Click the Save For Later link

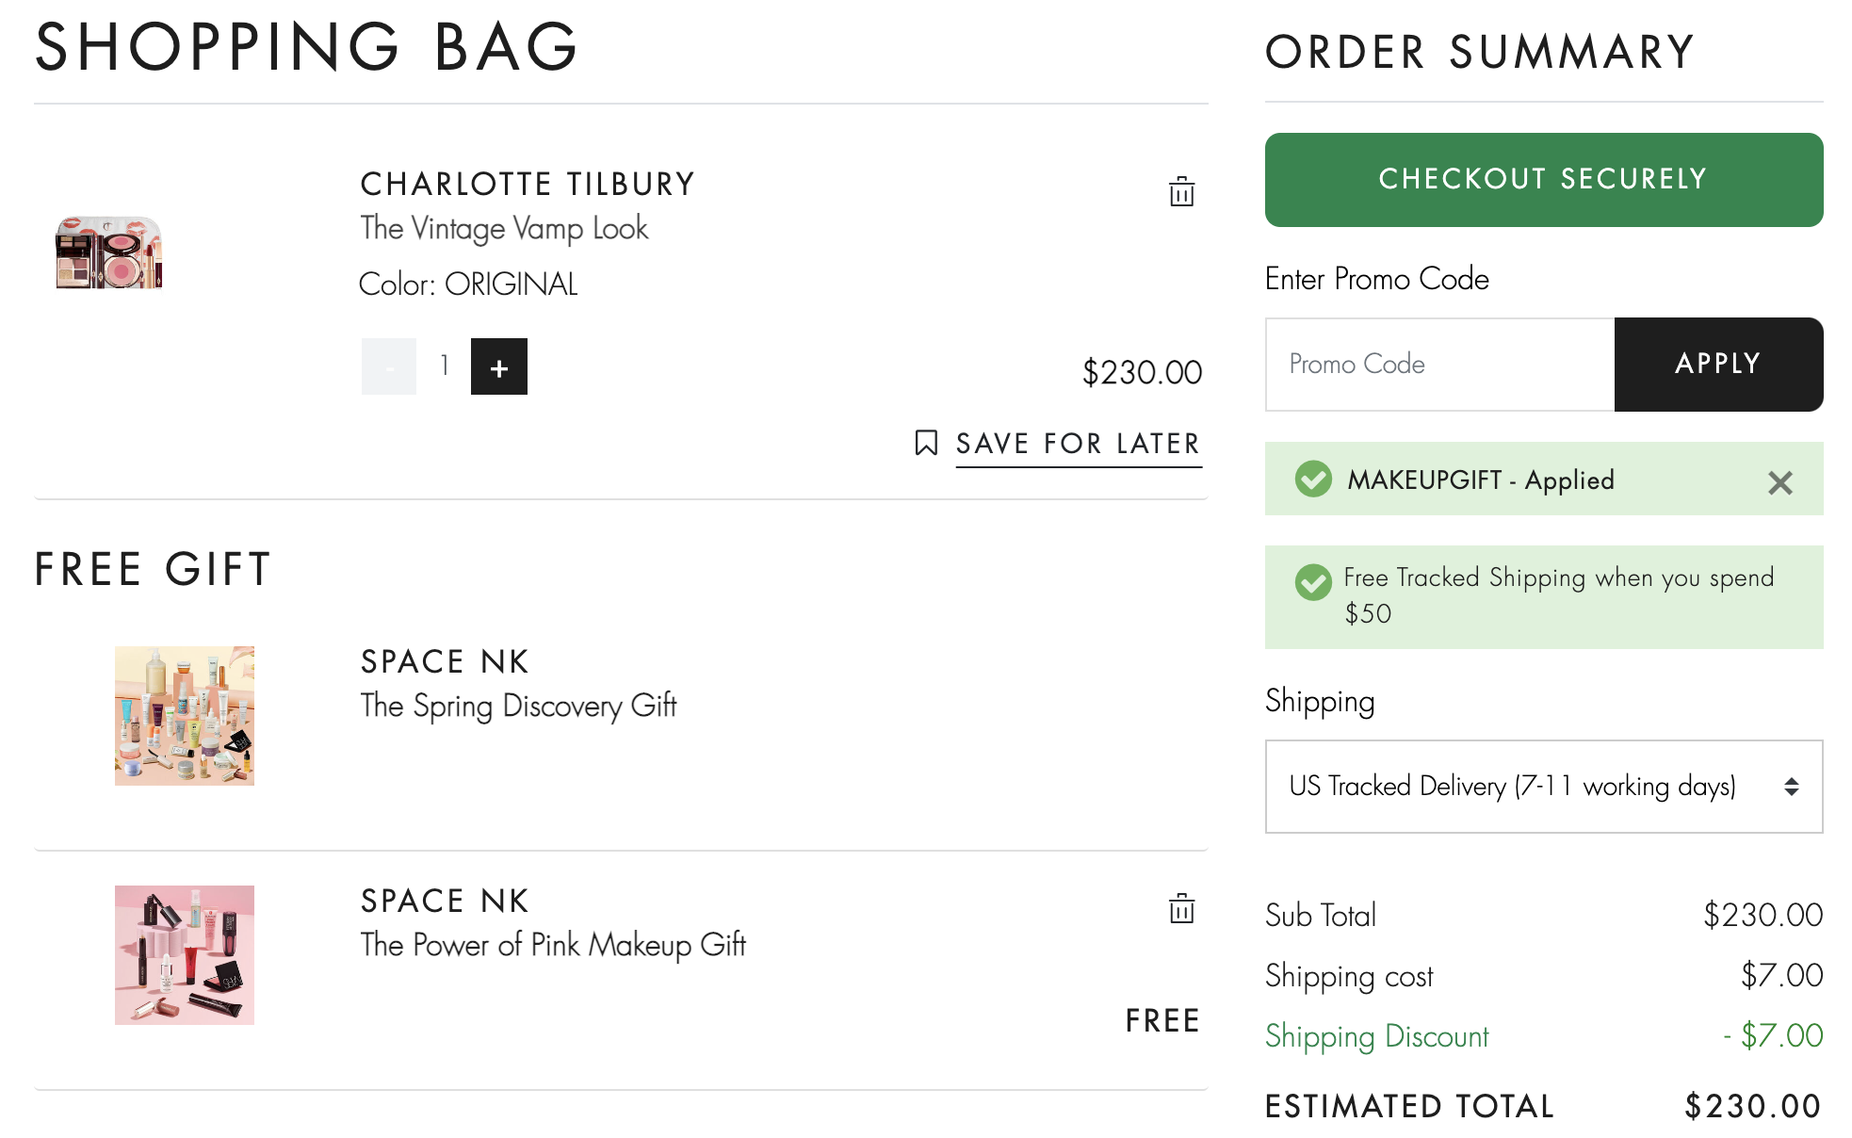[1079, 444]
